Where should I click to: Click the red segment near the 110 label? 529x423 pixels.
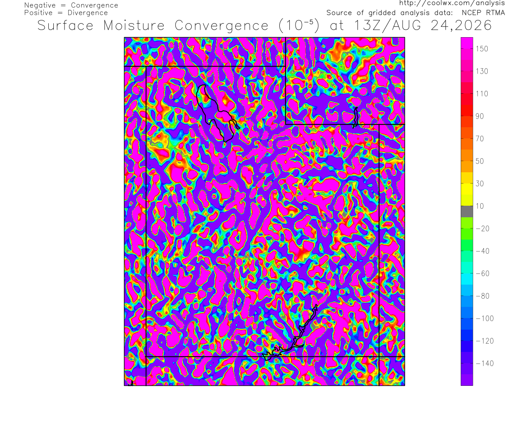(x=467, y=94)
